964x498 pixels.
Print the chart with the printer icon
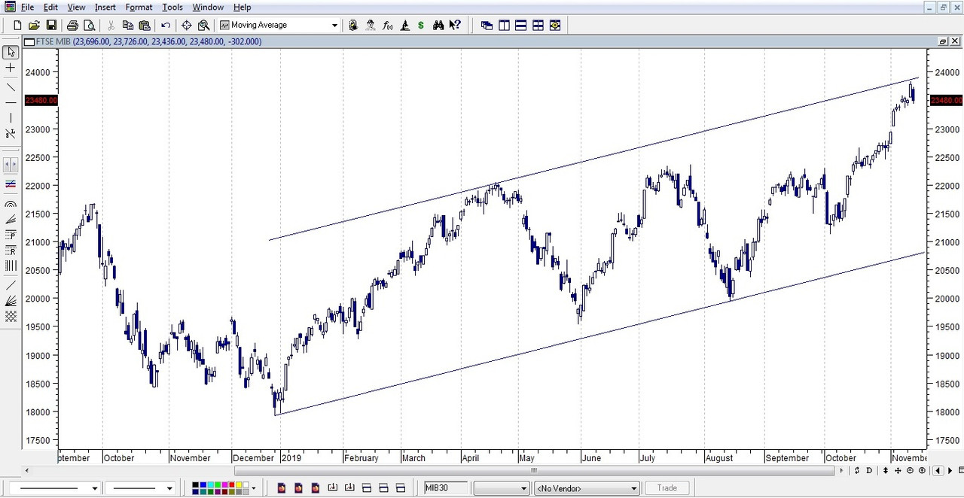tap(72, 25)
